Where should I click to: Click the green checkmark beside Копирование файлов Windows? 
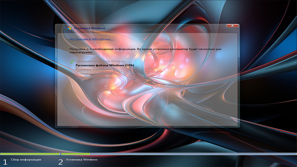pos(72,61)
